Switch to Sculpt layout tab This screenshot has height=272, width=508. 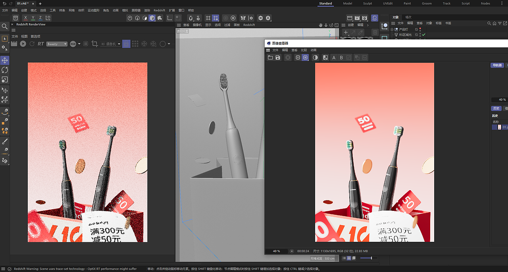tap(368, 3)
